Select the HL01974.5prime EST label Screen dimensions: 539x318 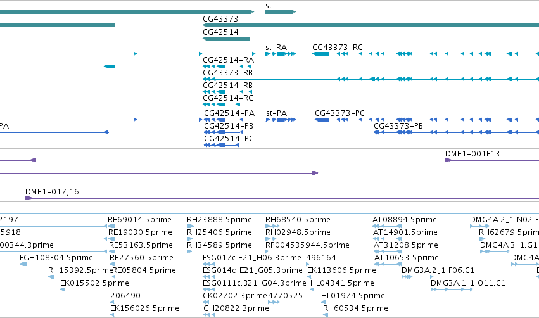click(x=353, y=296)
